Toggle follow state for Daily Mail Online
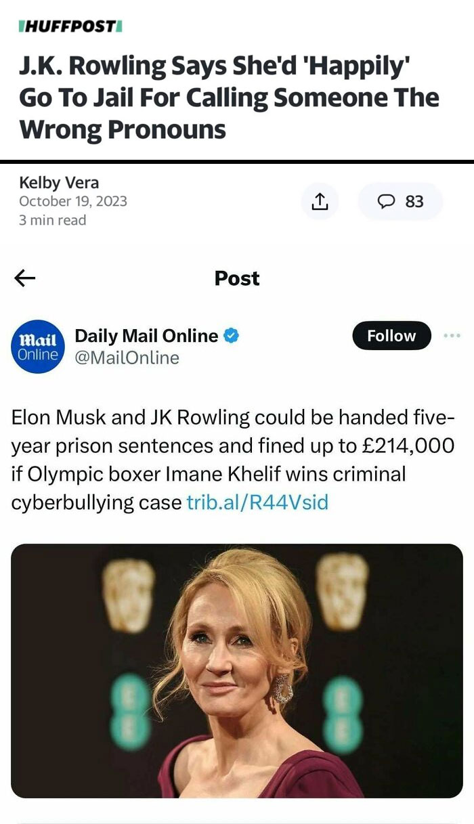 coord(391,336)
